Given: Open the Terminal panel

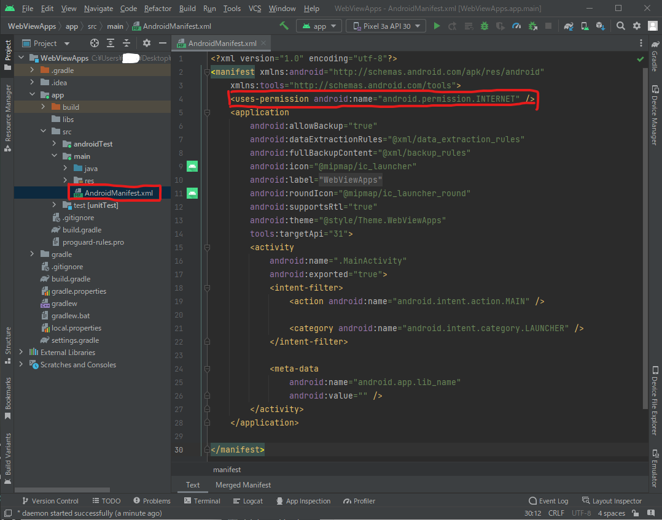Looking at the screenshot, I should point(206,501).
